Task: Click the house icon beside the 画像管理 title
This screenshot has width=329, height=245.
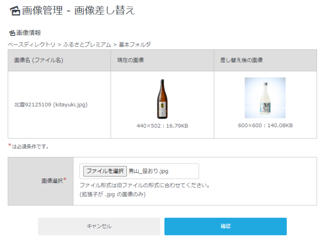Action: (x=15, y=11)
